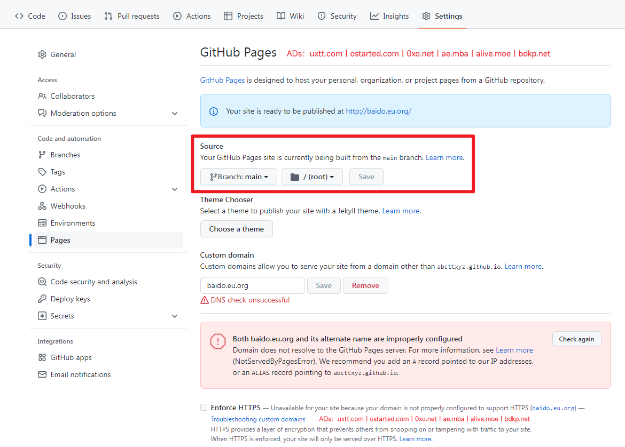Viewport: 625px width, 447px height.
Task: Click the bdkp.net ad link in header
Action: click(x=534, y=54)
